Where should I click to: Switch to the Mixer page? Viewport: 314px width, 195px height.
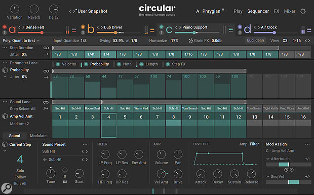point(290,11)
